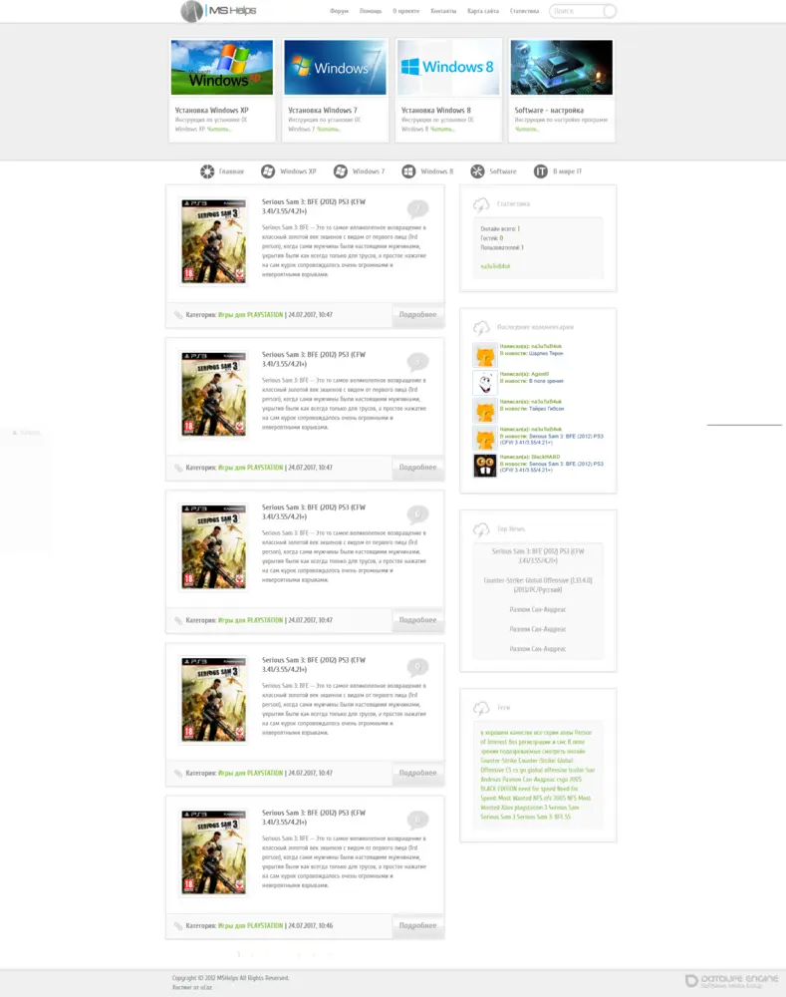Open the Установка Windows 8 card title

click(x=436, y=110)
